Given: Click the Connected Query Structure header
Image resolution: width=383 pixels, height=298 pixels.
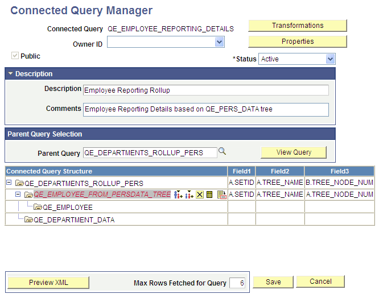Looking at the screenshot, I should [116, 171].
